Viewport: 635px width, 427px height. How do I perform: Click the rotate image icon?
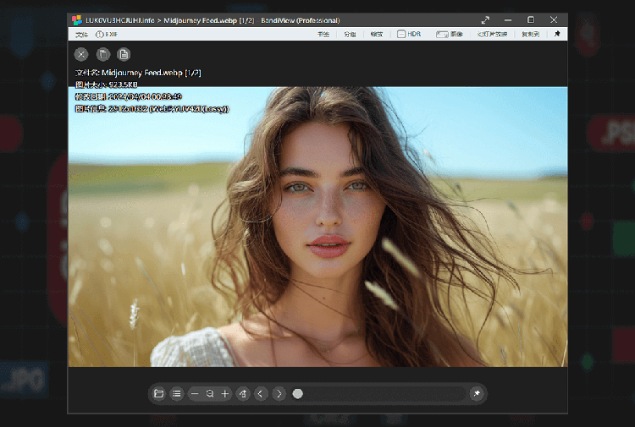coord(243,393)
